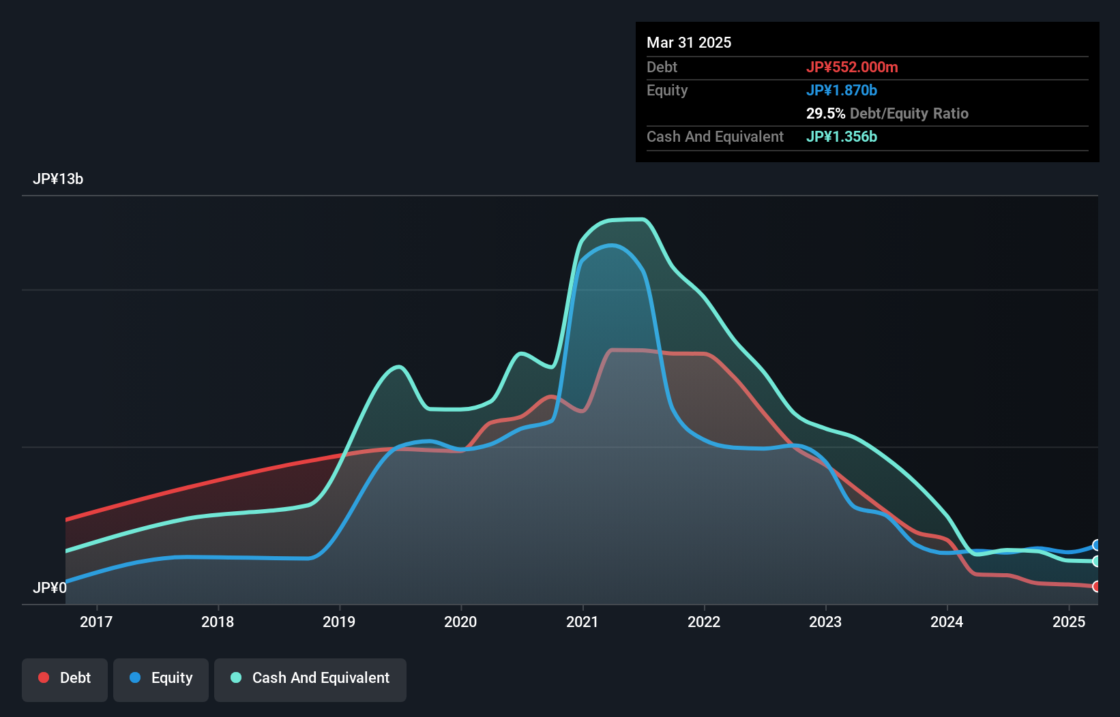The image size is (1120, 717).
Task: Click the JP¥552.000m debt value
Action: pyautogui.click(x=852, y=67)
